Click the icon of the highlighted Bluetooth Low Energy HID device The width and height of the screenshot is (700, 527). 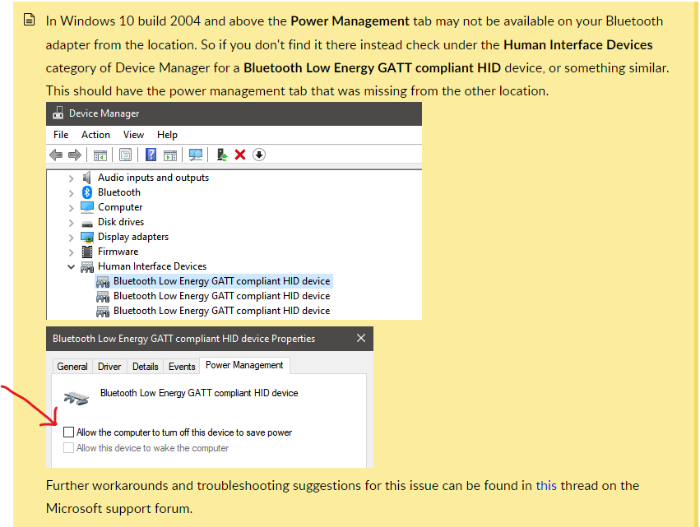(103, 281)
